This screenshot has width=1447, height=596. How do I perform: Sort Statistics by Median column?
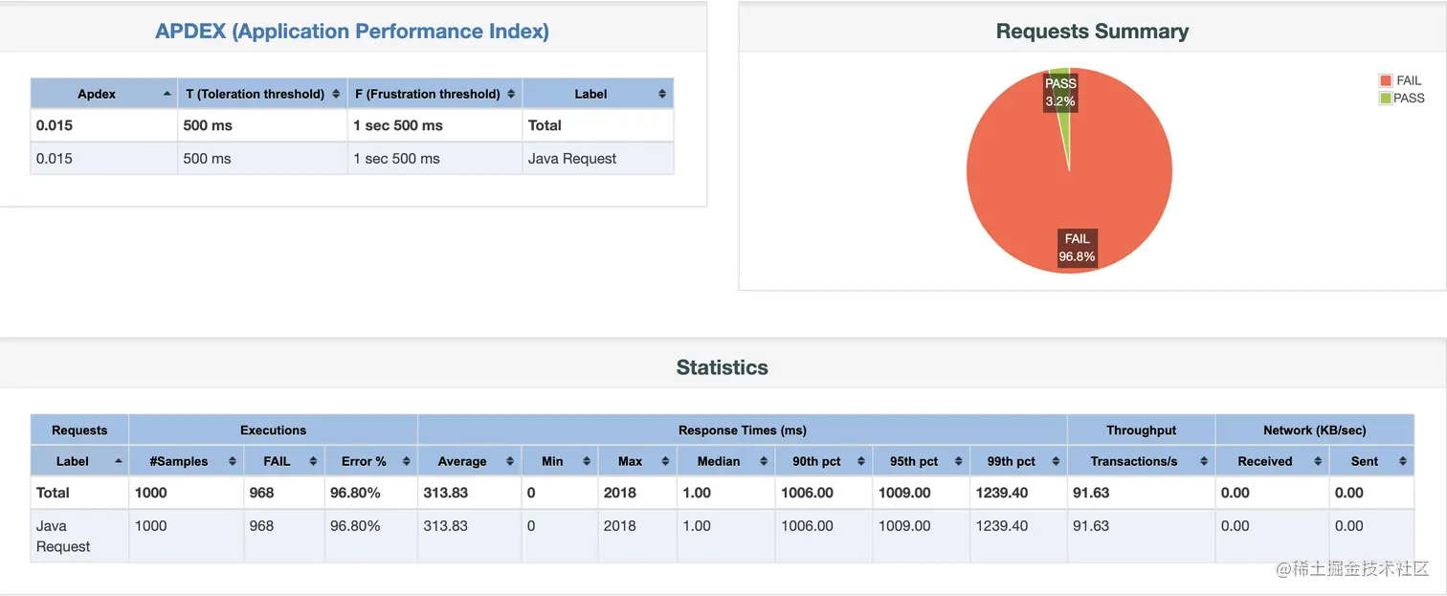[x=726, y=461]
